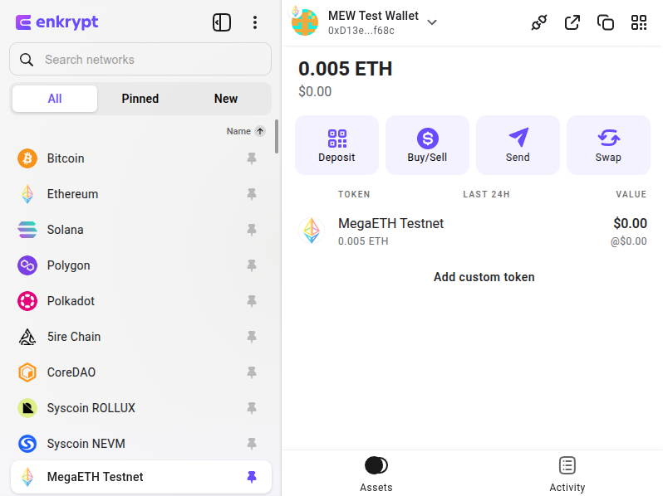
Task: Select the Syscoin NEVM network
Action: click(140, 444)
